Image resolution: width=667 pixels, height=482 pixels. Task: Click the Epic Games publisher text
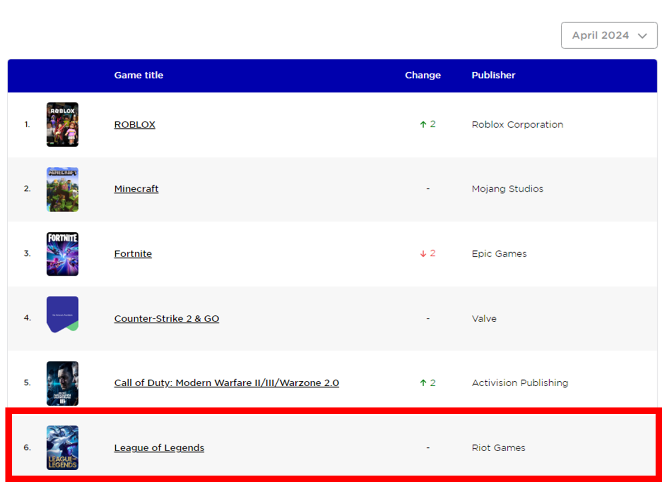coord(499,253)
